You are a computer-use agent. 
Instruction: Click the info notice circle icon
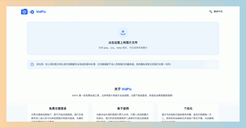click(x=32, y=64)
